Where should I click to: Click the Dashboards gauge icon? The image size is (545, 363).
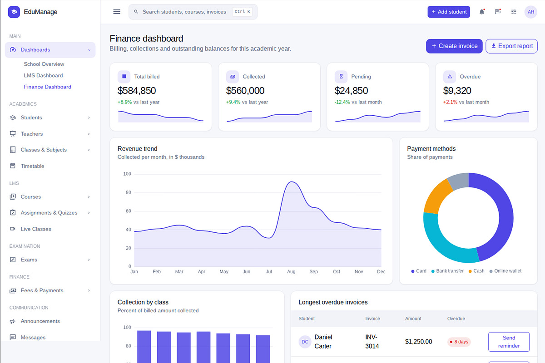pos(13,50)
